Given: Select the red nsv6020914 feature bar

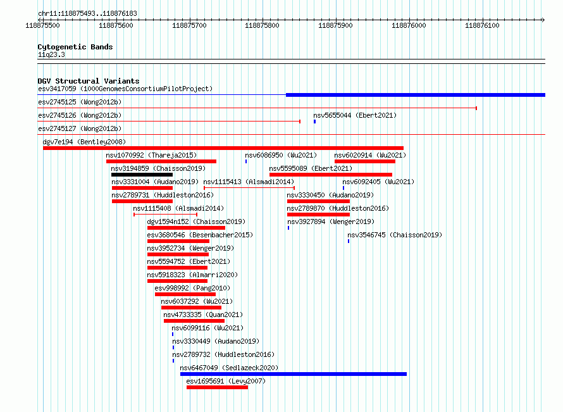Looking at the screenshot, I should click(x=365, y=161).
